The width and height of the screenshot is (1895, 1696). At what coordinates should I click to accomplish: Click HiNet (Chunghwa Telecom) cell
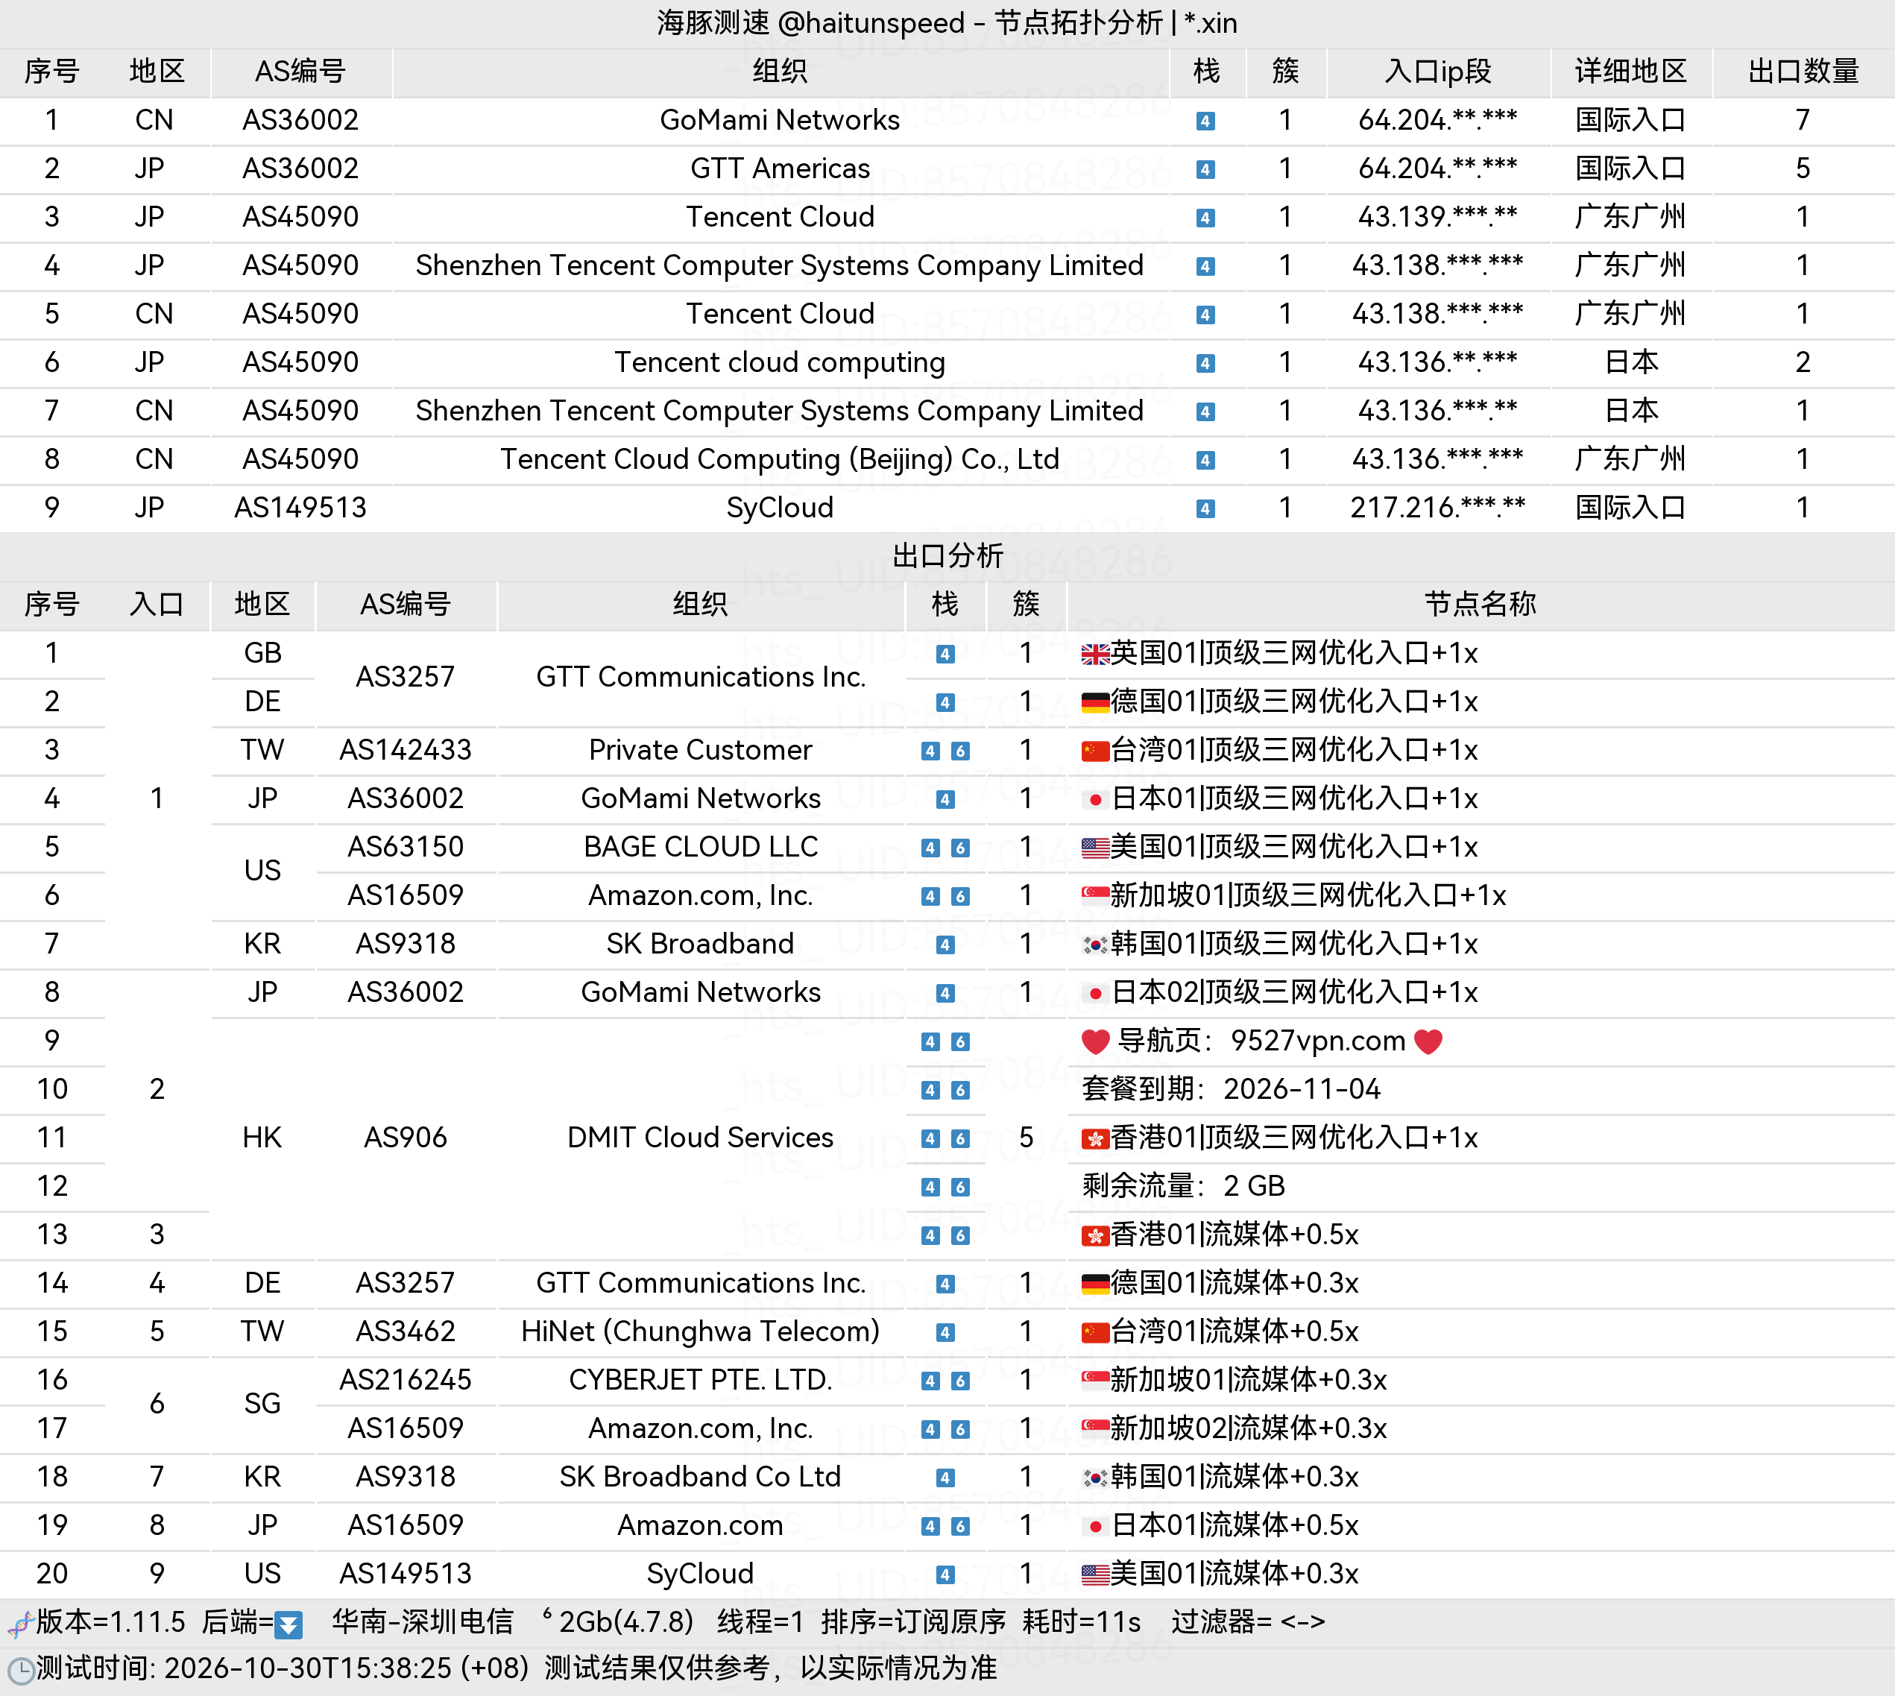[701, 1331]
